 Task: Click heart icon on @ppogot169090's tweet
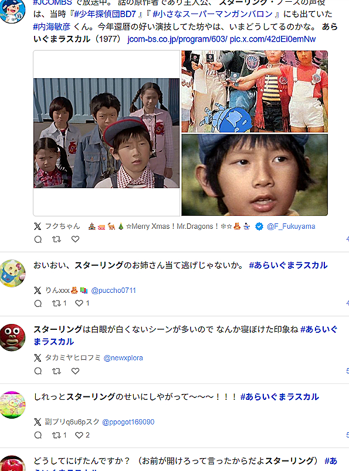point(79,435)
